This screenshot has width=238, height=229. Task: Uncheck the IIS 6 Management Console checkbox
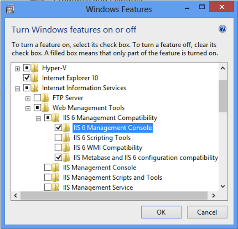coord(58,128)
